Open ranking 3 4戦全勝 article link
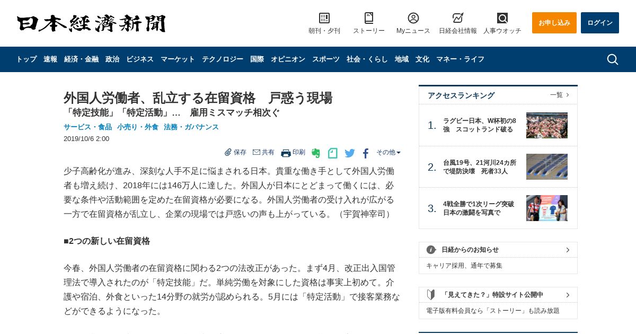 pyautogui.click(x=479, y=208)
